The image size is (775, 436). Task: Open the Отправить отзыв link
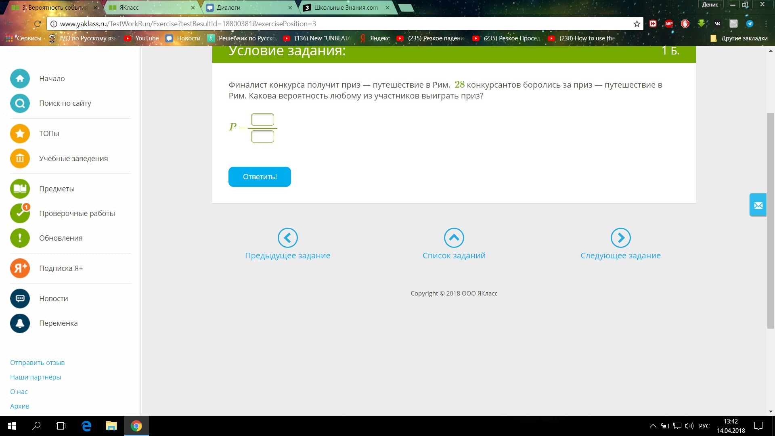[x=37, y=363]
